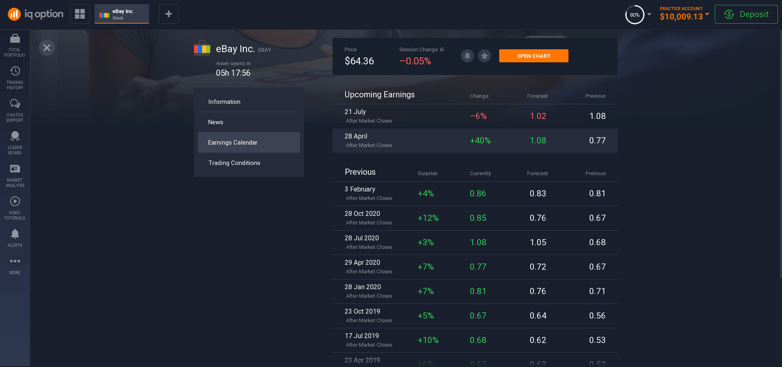Expand the 80% profile progress dropdown arrow

pyautogui.click(x=650, y=14)
